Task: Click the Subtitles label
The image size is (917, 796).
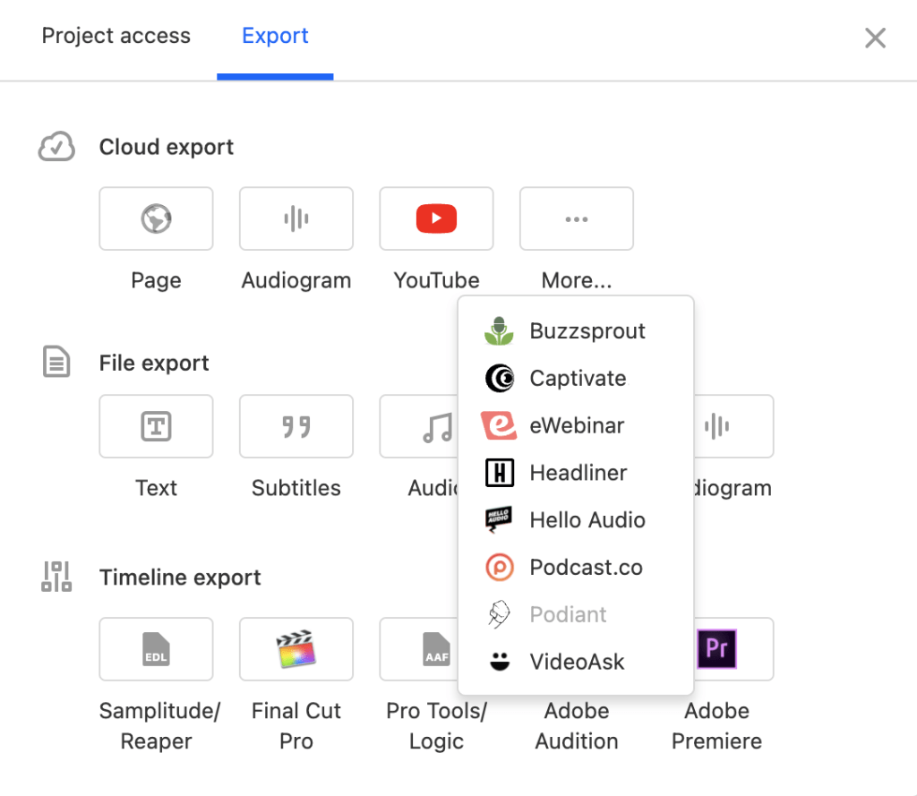Action: click(x=296, y=488)
